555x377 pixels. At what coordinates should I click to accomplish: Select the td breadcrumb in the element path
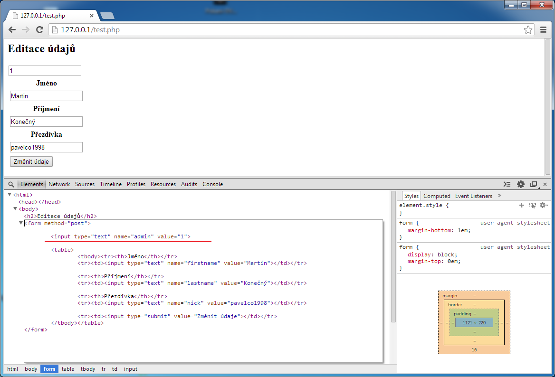tap(115, 369)
